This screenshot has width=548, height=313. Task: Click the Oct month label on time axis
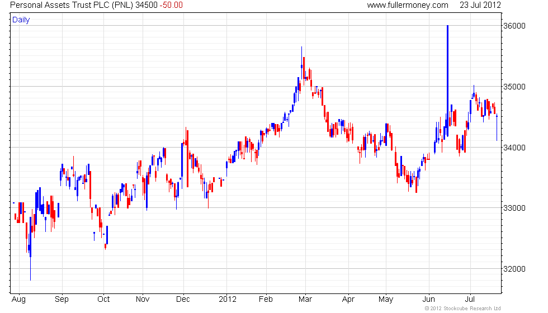click(x=103, y=300)
